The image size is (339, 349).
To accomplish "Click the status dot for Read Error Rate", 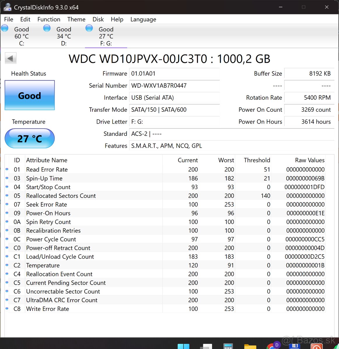I will point(7,169).
